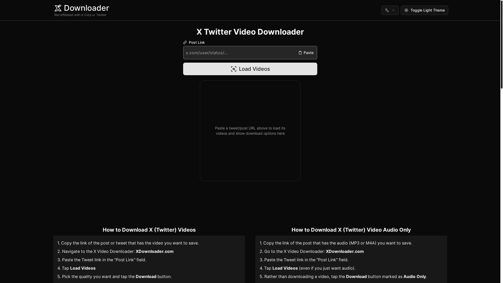503x283 pixels.
Task: Click "Not affiliated with X Corp or Twitter" text
Action: click(80, 15)
